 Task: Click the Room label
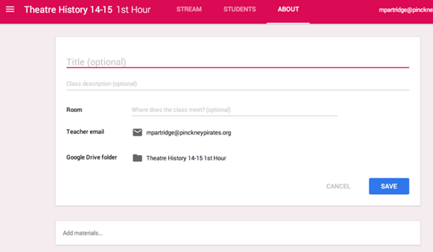[74, 110]
